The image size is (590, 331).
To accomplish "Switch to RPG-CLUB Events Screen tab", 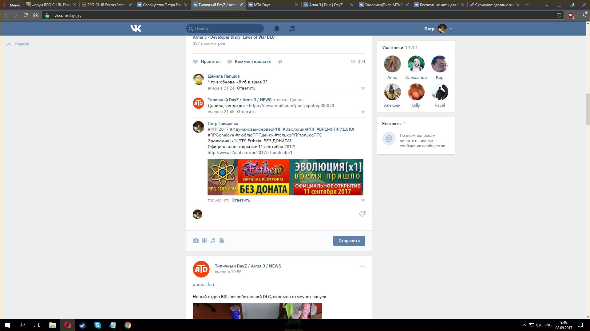I will [x=106, y=5].
